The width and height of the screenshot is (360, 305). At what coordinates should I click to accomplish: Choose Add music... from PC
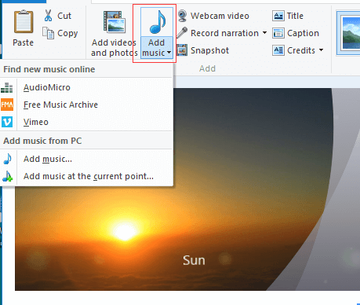(86, 159)
